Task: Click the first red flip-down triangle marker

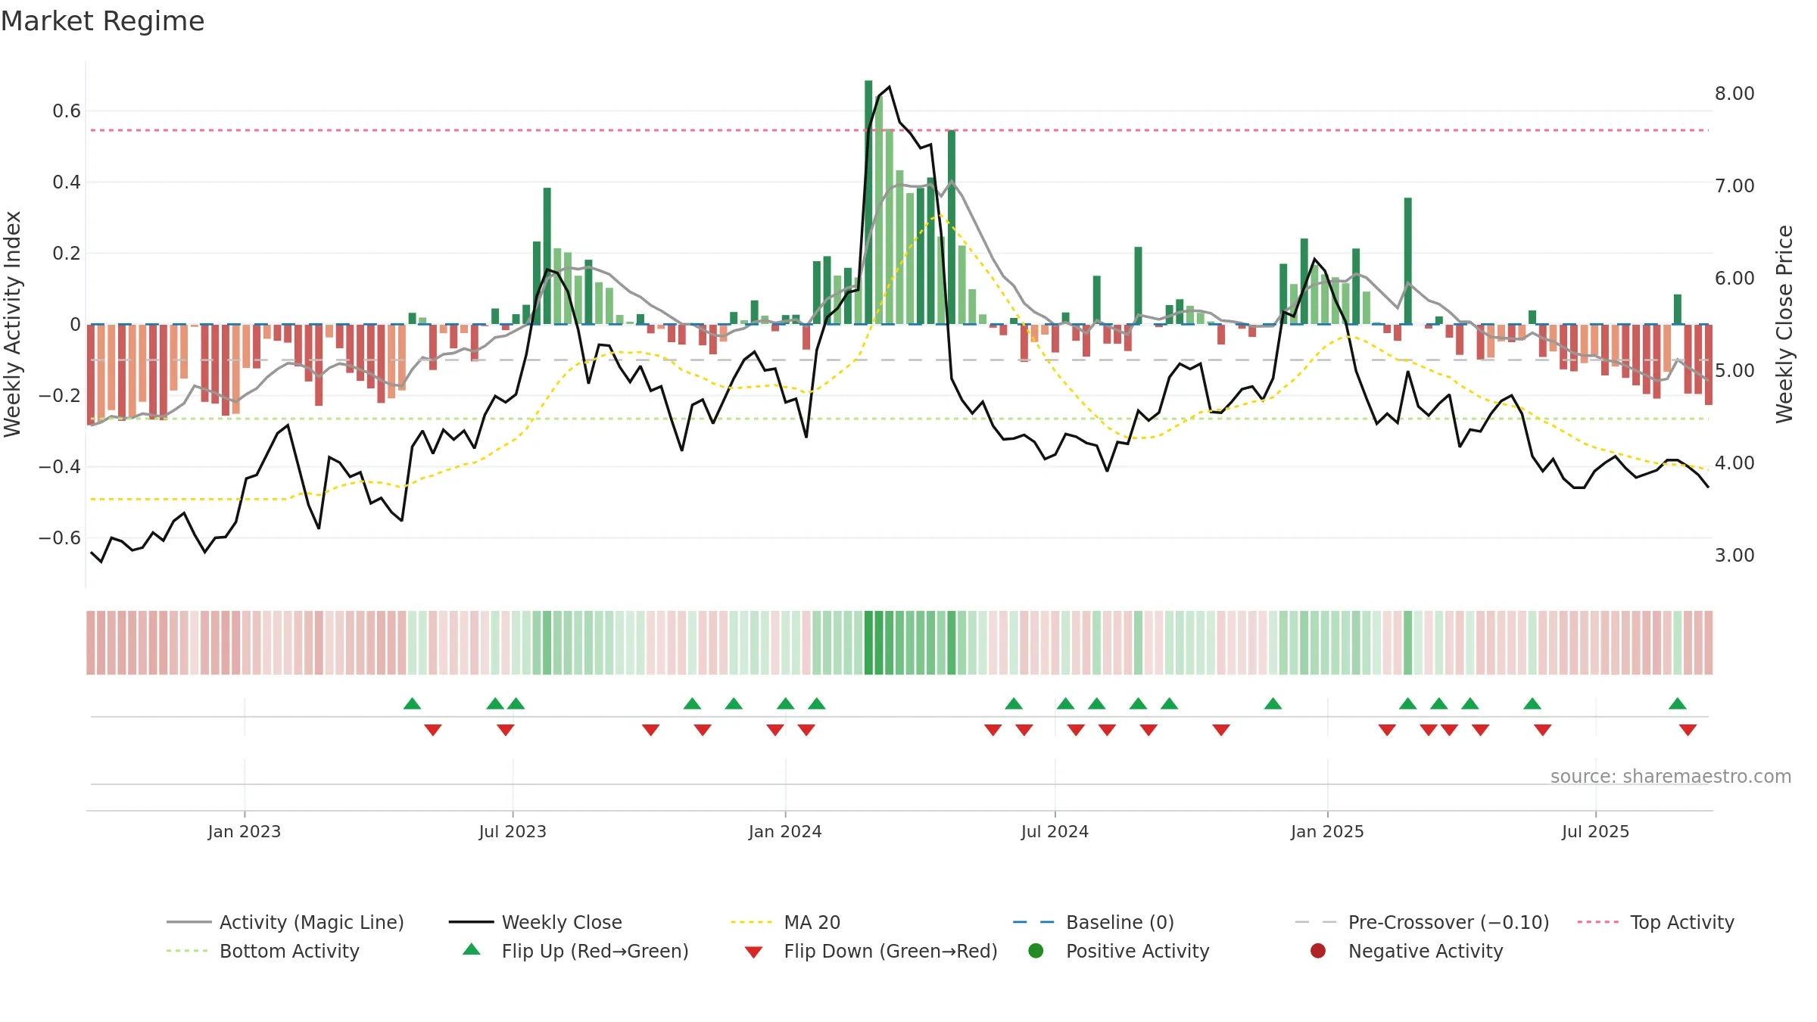Action: click(x=433, y=730)
